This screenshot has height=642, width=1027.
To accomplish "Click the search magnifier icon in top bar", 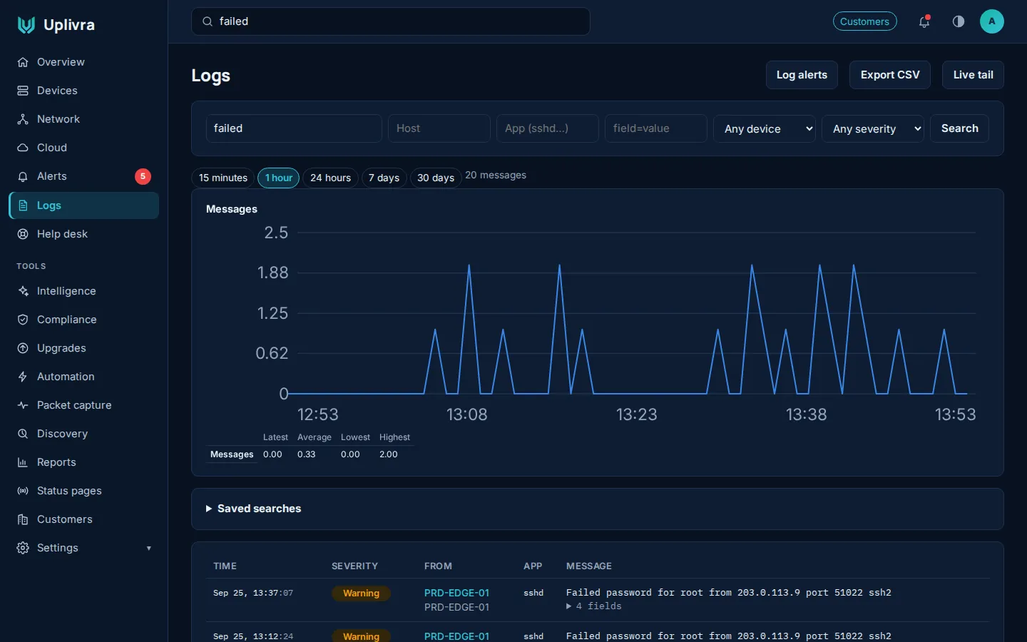I will (x=208, y=21).
